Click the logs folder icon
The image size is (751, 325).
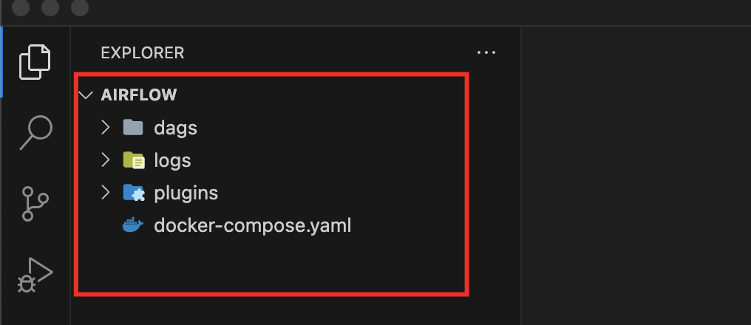(133, 160)
